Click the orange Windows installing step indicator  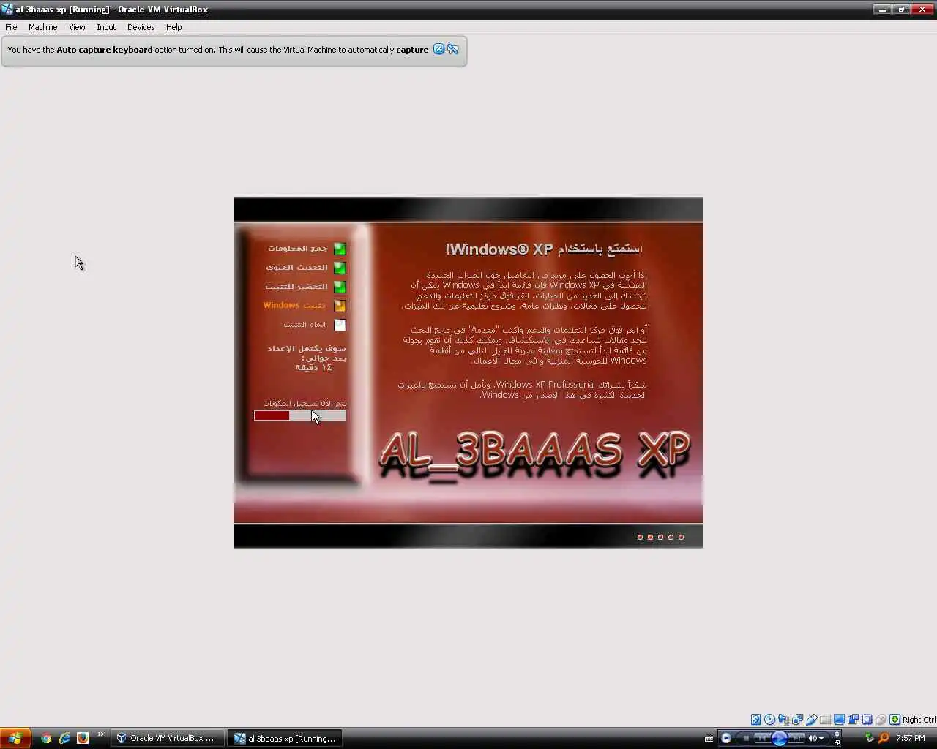[340, 306]
